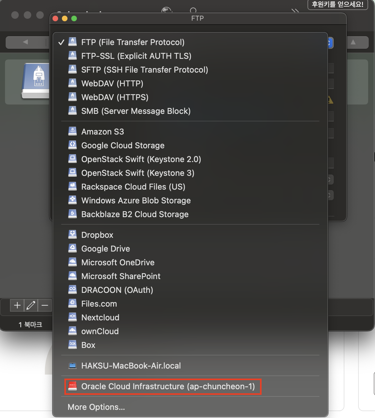Click the HAKSU-MacBook-Air.local computer icon
This screenshot has height=418, width=375.
click(x=72, y=365)
